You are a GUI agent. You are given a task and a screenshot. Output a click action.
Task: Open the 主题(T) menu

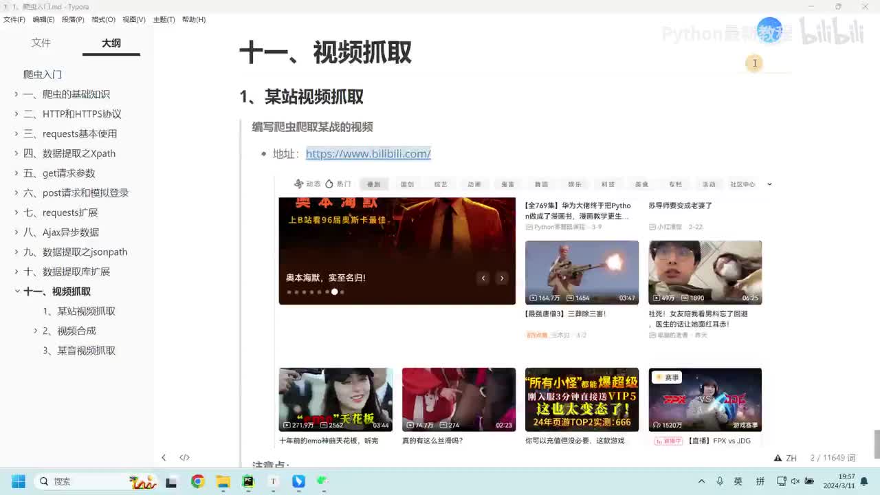pos(164,19)
